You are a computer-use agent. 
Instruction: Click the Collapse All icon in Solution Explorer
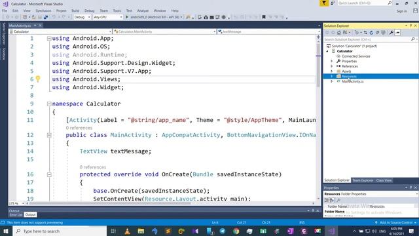tap(377, 33)
